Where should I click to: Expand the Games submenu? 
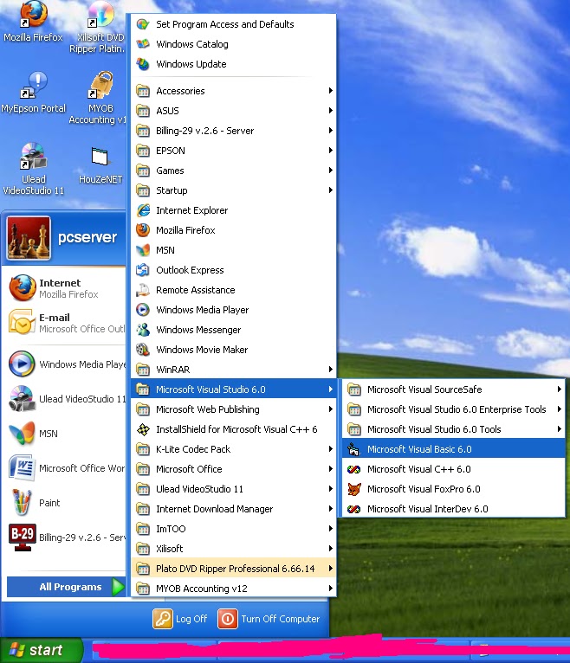(x=234, y=171)
